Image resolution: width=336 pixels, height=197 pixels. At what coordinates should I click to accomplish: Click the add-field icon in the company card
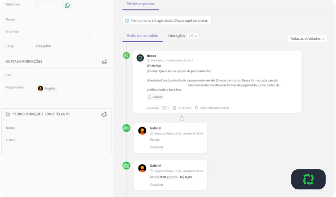click(x=104, y=114)
